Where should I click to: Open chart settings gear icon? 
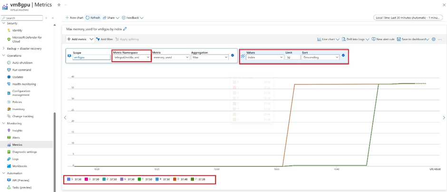[434, 39]
